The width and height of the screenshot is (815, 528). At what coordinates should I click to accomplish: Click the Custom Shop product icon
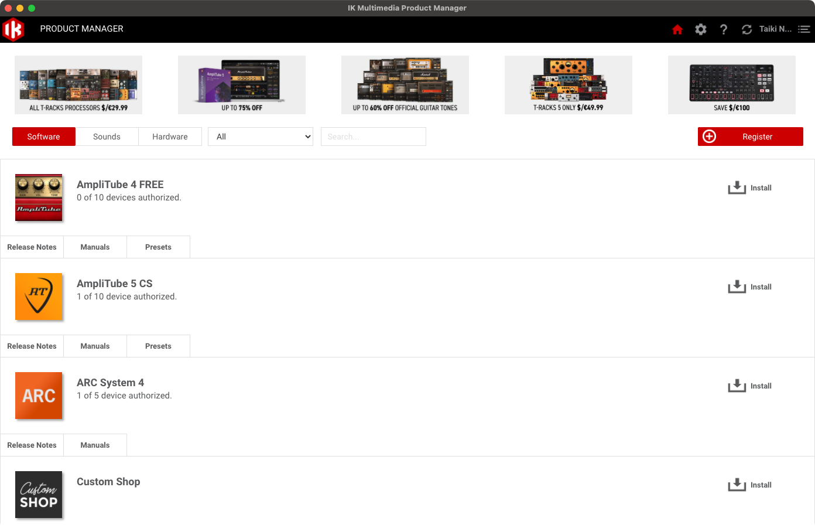click(x=39, y=495)
